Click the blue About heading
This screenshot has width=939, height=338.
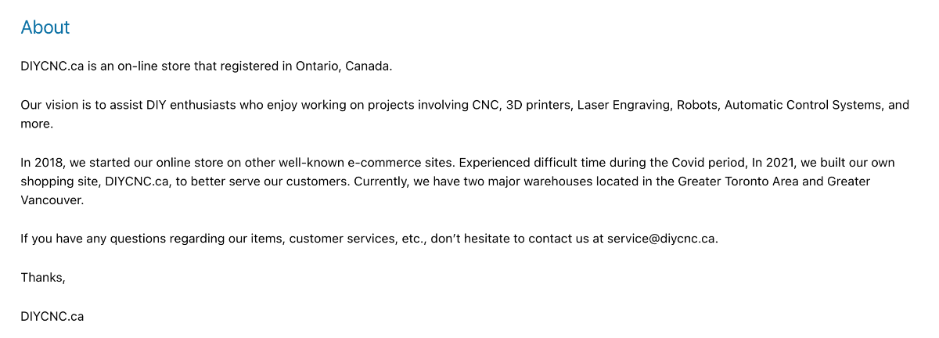pyautogui.click(x=45, y=27)
